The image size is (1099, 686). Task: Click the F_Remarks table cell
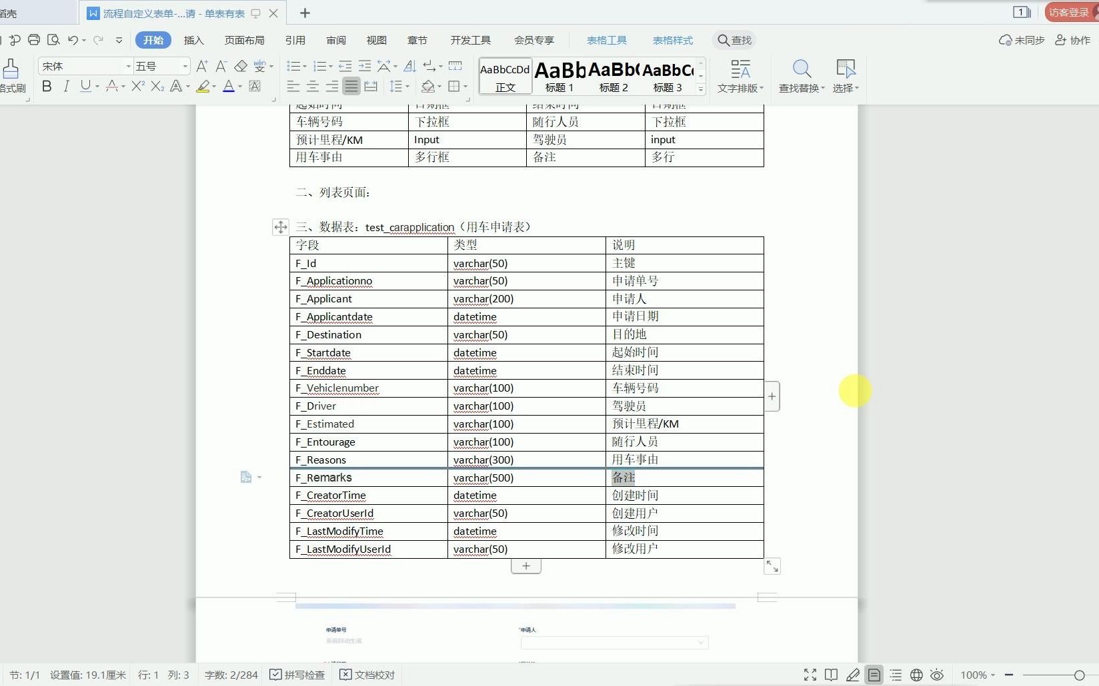pyautogui.click(x=369, y=478)
